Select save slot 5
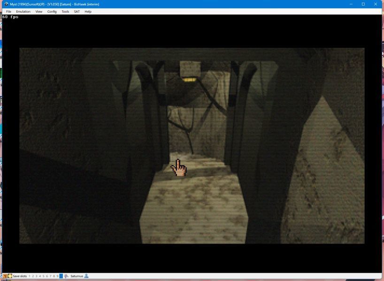This screenshot has width=384, height=281. pyautogui.click(x=43, y=276)
